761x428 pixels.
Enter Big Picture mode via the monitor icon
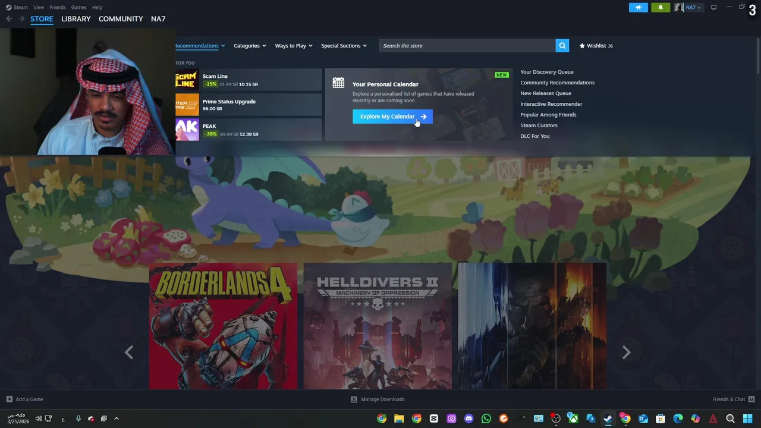pos(713,7)
